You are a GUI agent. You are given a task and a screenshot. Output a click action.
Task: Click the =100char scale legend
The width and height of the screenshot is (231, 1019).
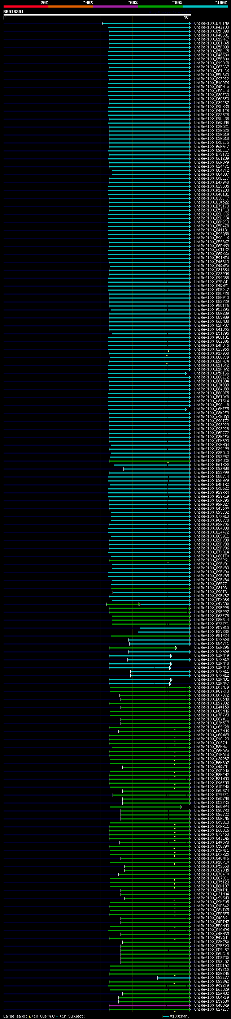[x=176, y=1016]
